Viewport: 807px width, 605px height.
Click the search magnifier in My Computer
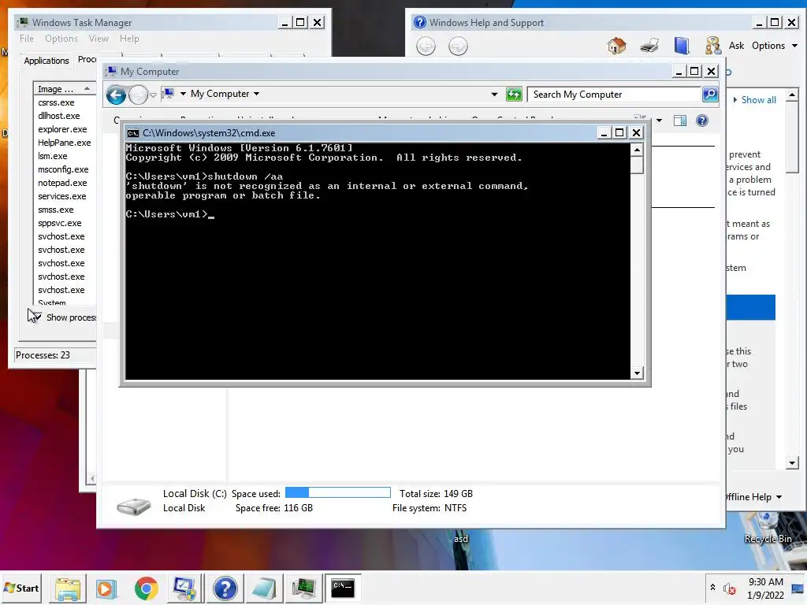(x=710, y=95)
